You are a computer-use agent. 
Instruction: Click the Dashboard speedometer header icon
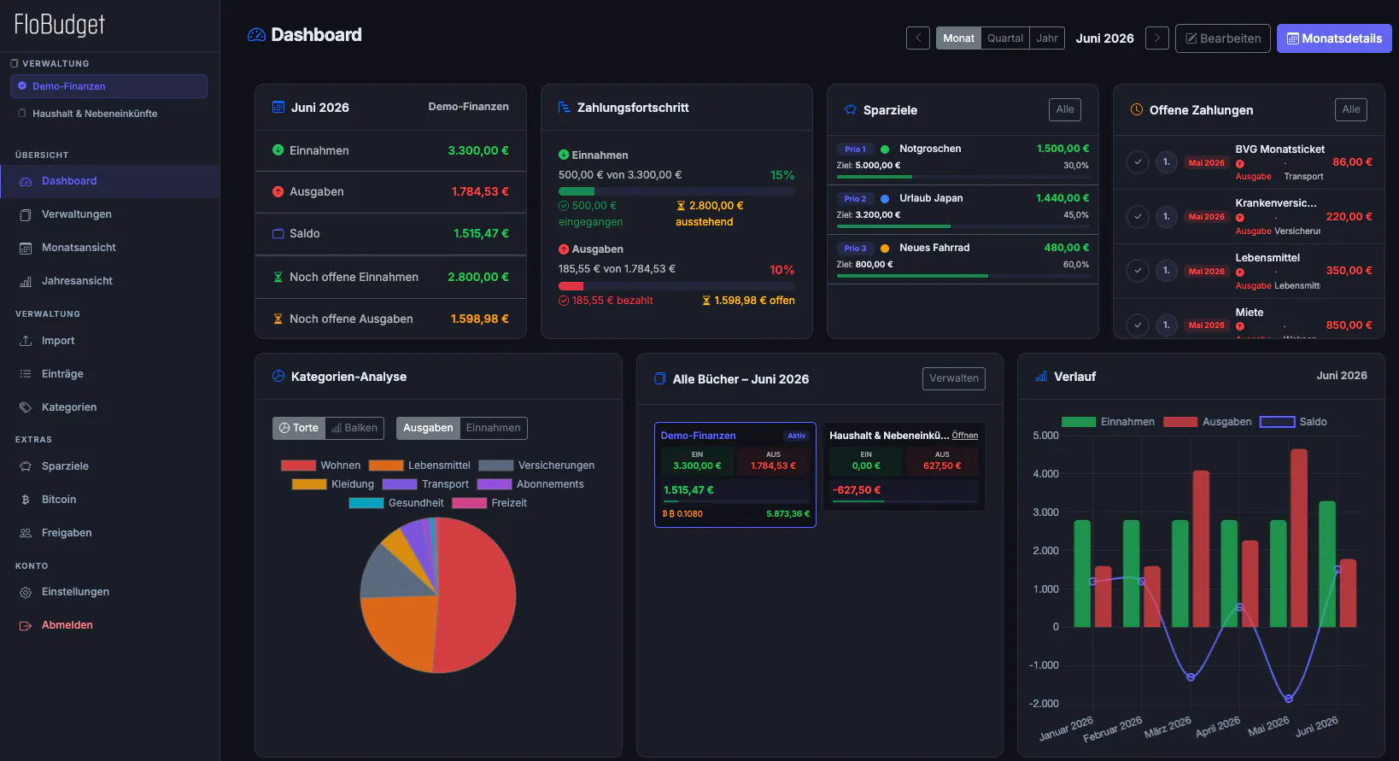[256, 35]
